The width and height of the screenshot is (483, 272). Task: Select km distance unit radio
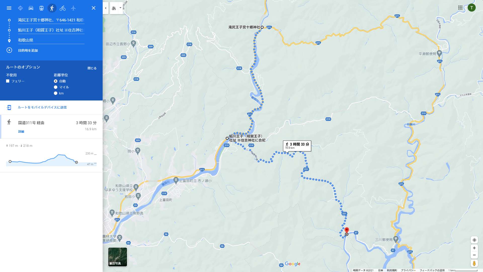coord(56,93)
